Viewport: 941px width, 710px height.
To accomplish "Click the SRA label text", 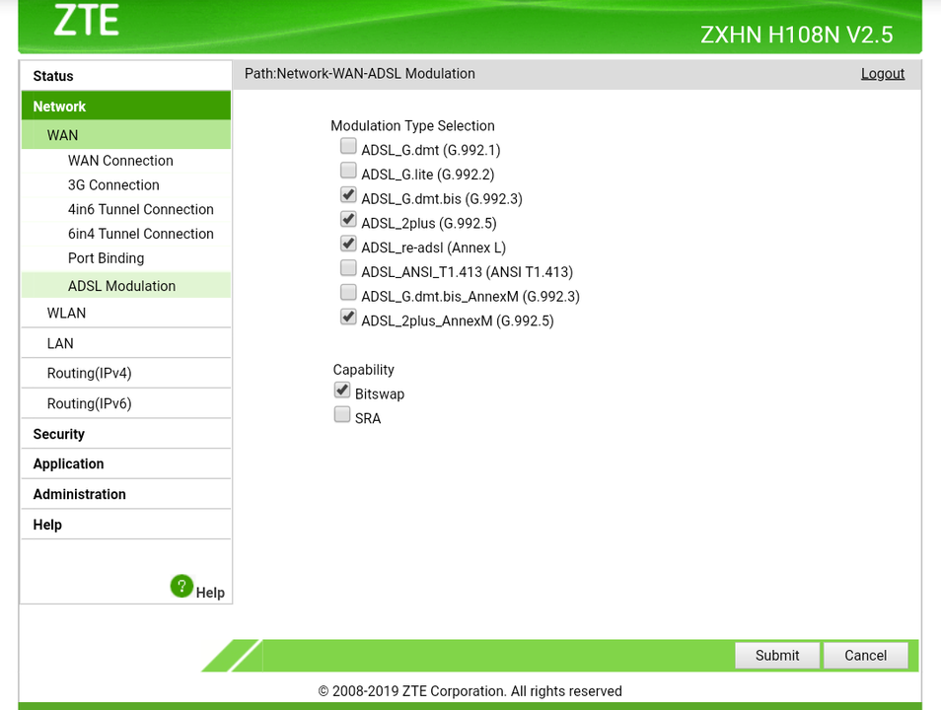I will 368,418.
